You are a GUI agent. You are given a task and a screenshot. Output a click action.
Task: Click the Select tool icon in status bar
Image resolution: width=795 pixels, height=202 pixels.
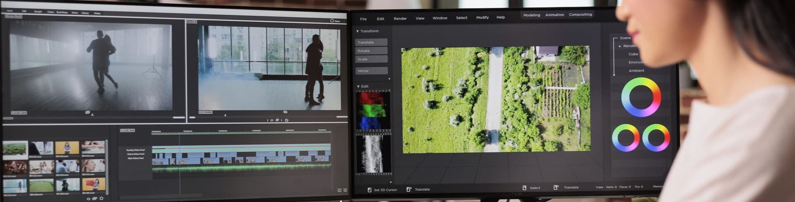(524, 188)
